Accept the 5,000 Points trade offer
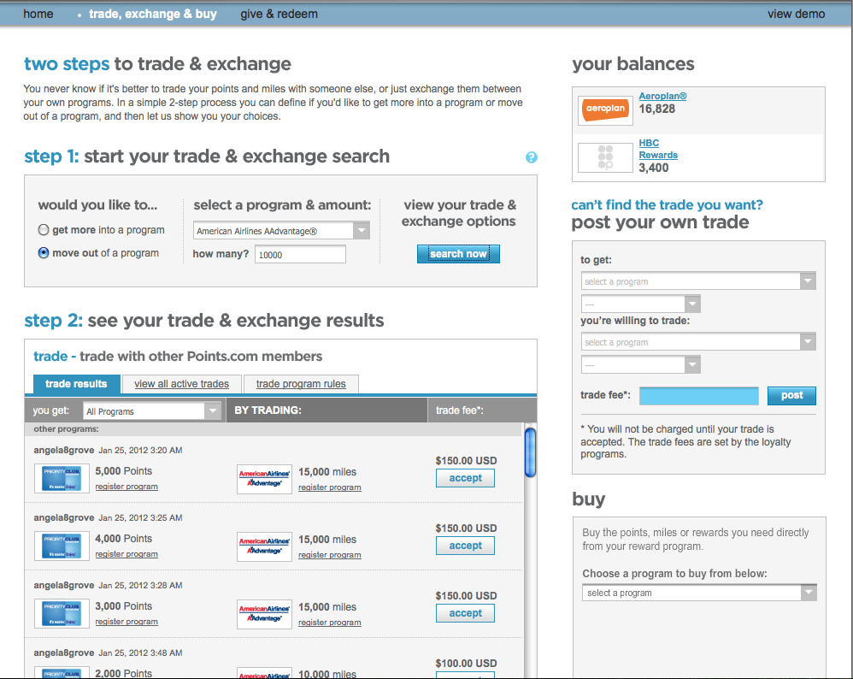 click(x=465, y=478)
